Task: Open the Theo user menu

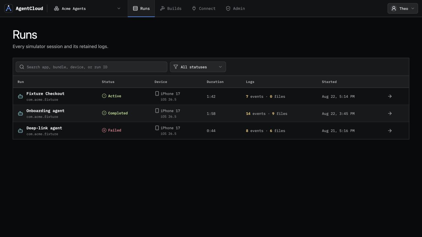Action: click(403, 9)
